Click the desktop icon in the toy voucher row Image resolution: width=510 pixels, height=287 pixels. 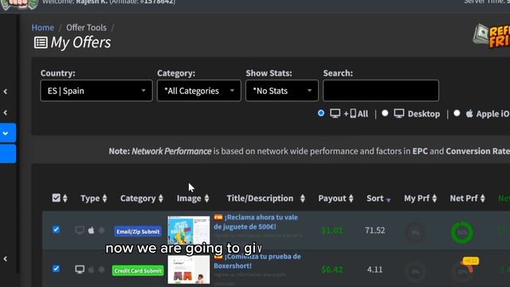pos(80,230)
